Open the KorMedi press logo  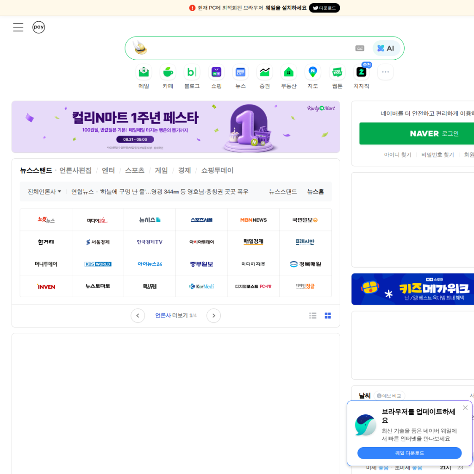[202, 286]
